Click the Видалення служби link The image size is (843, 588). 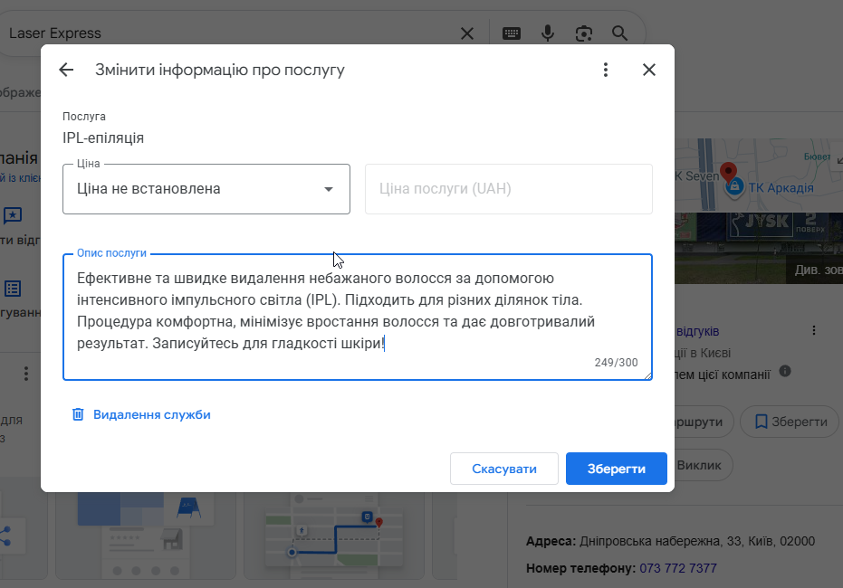click(151, 414)
